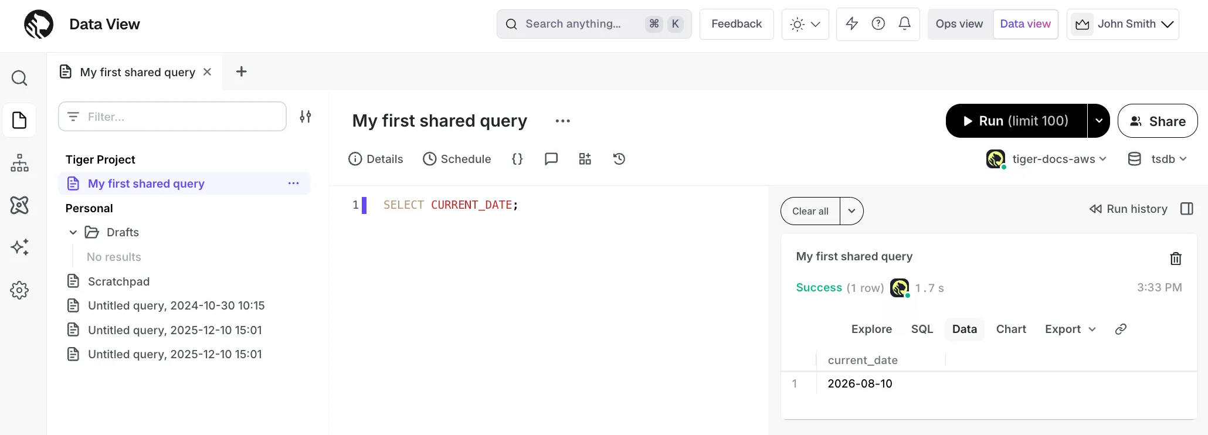Open the AI sparkles icon in sidebar
Viewport: 1208px width, 435px height.
click(x=19, y=247)
